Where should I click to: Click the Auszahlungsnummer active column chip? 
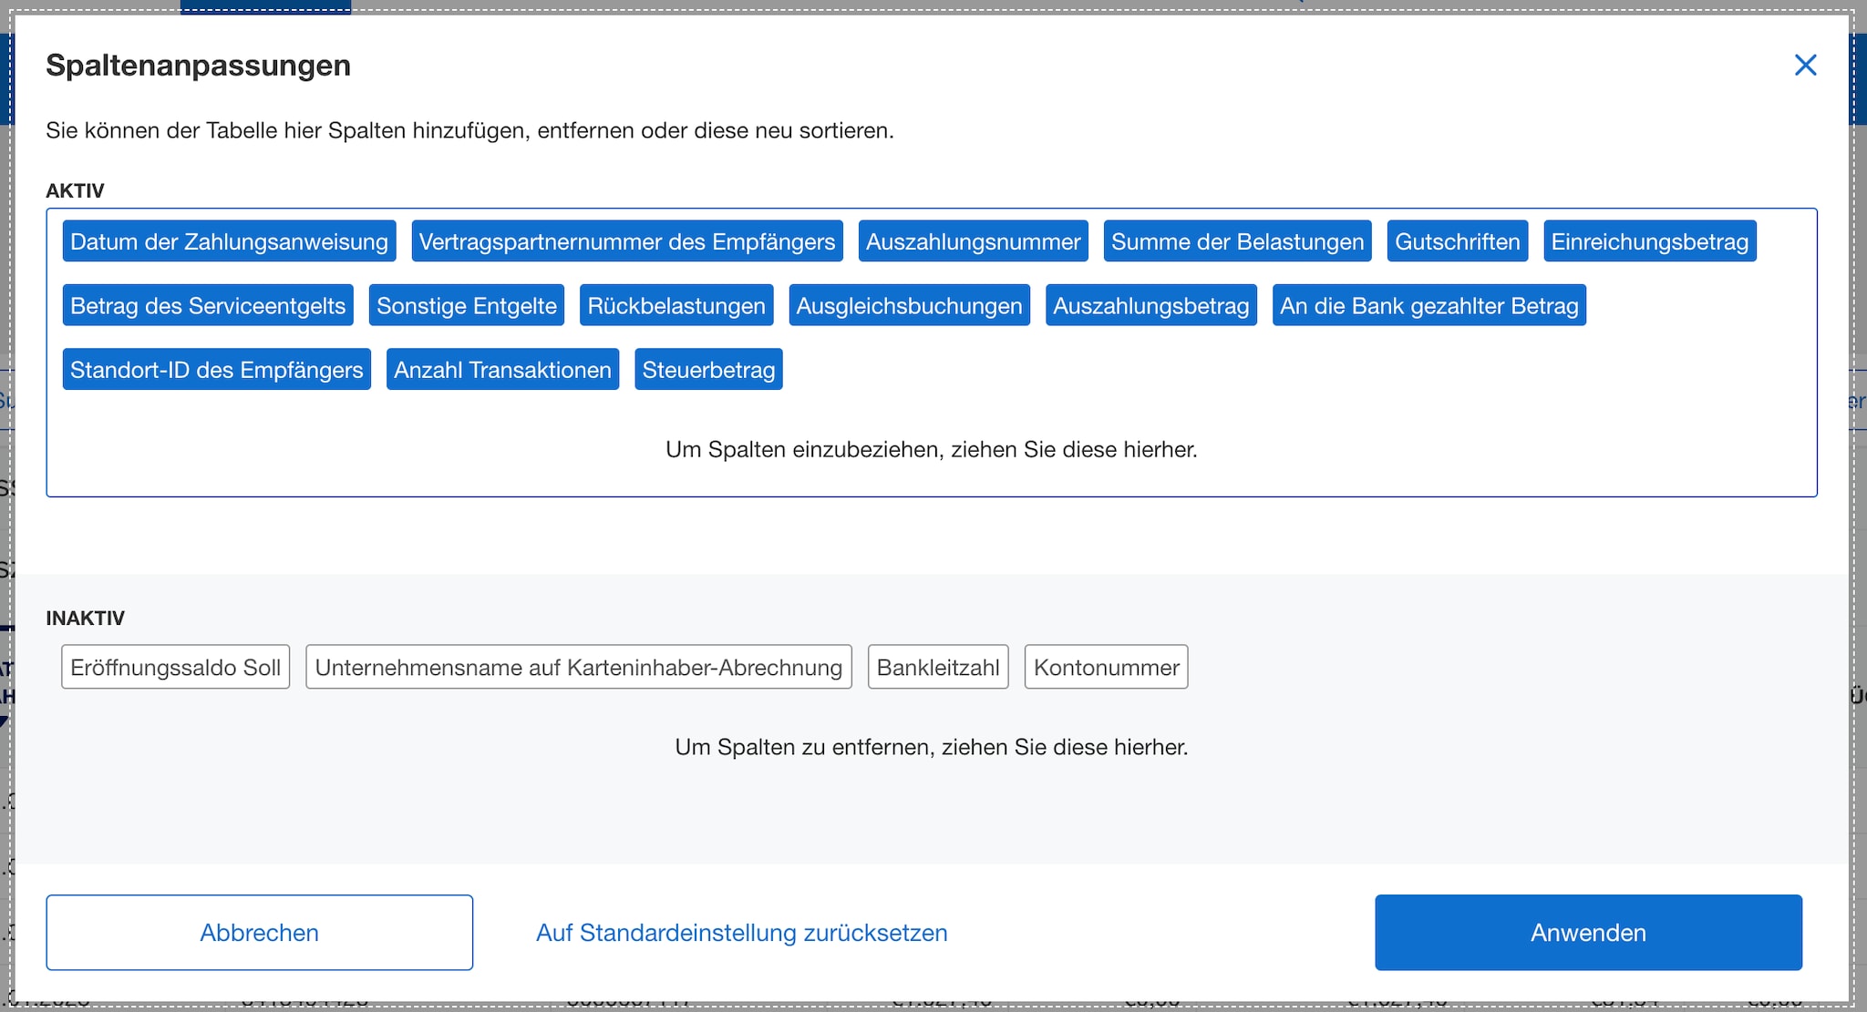(973, 241)
